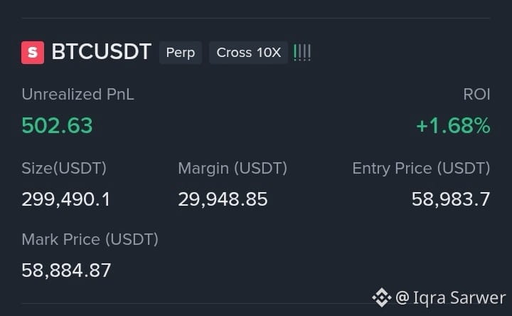This screenshot has height=316, width=512.
Task: Click the 29,948.85 margin value
Action: 223,199
